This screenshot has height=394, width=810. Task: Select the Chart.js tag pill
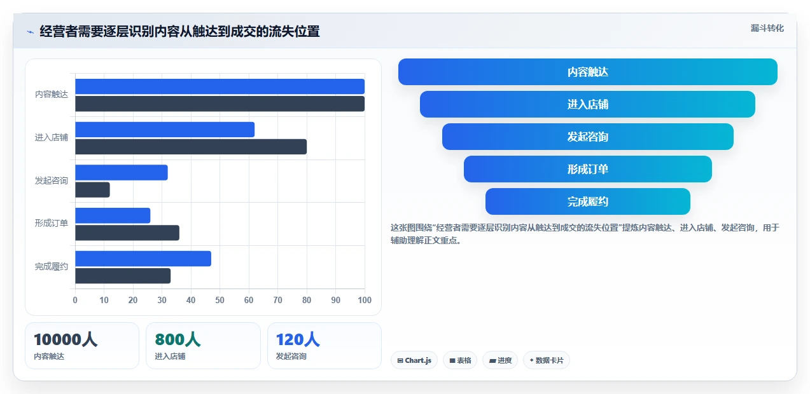[414, 360]
